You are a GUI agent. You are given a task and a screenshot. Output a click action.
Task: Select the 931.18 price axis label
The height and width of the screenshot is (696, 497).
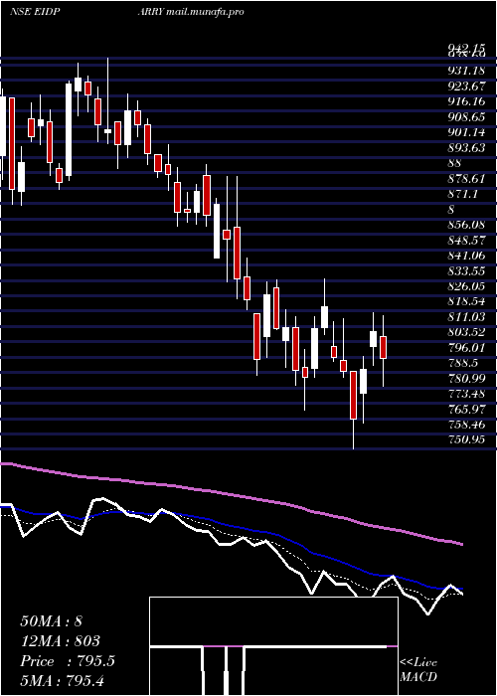pyautogui.click(x=466, y=71)
